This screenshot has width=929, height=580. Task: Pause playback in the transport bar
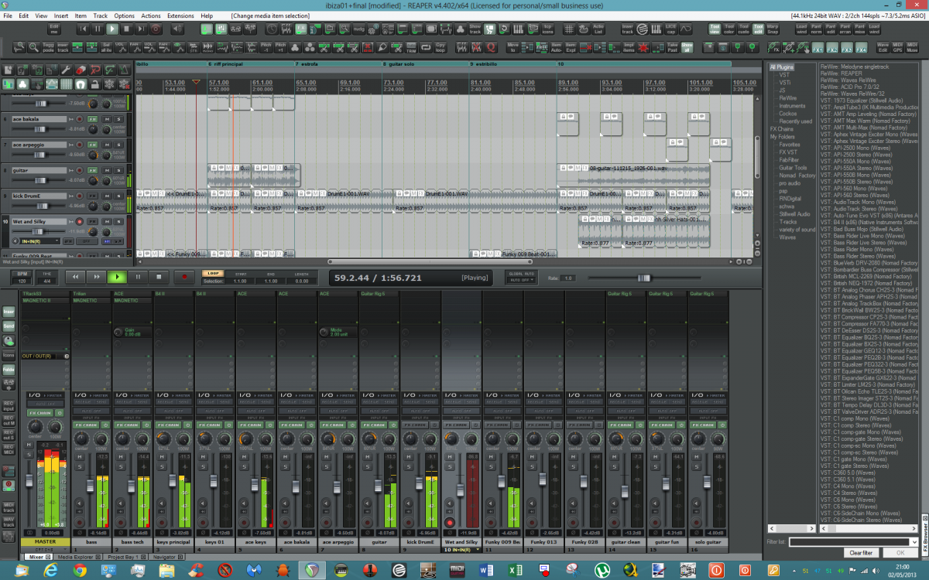point(138,277)
